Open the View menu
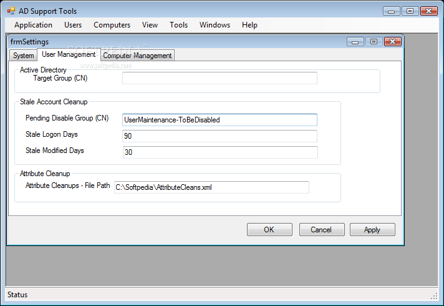This screenshot has width=444, height=306. 150,25
